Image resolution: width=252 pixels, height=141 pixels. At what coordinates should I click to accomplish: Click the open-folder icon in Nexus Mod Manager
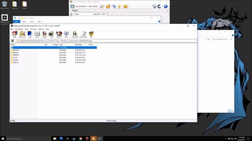(108, 6)
